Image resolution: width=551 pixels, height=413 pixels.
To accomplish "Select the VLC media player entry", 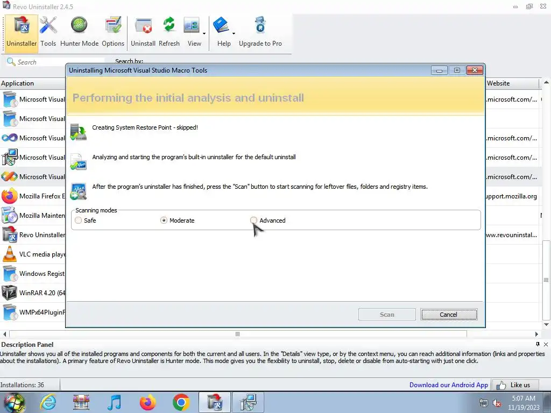I will [33, 254].
